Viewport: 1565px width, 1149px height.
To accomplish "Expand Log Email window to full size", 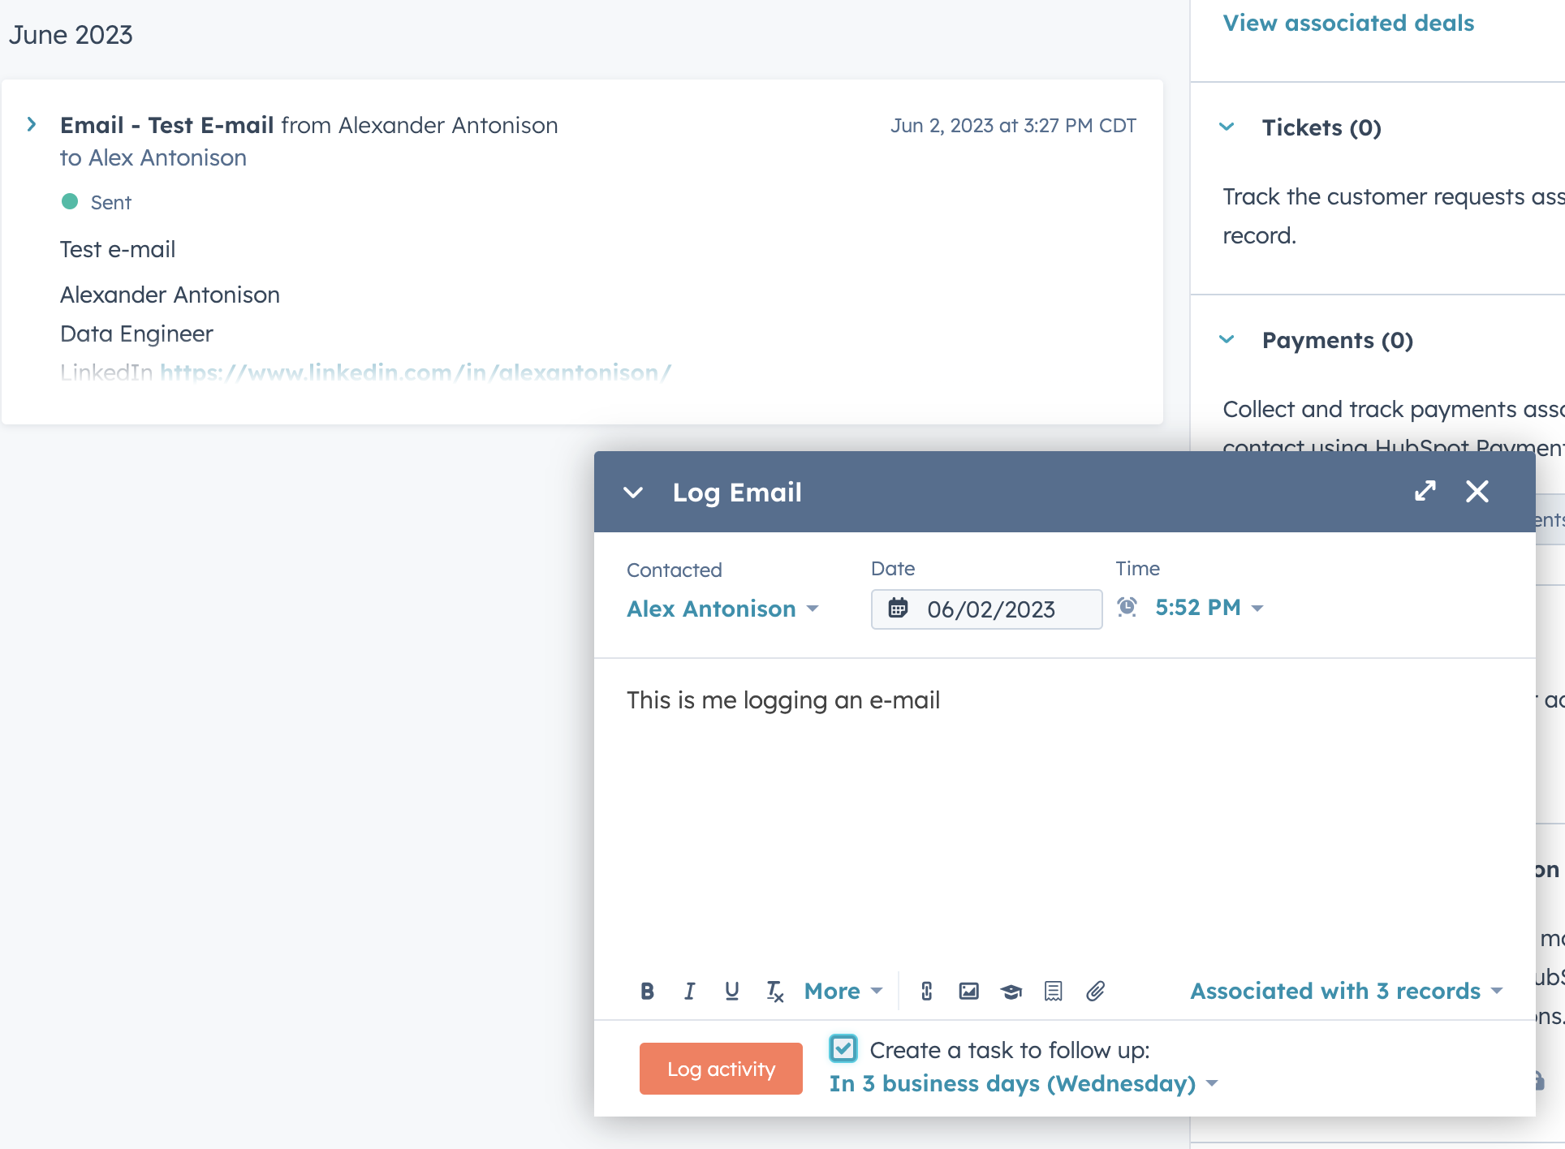I will tap(1425, 491).
